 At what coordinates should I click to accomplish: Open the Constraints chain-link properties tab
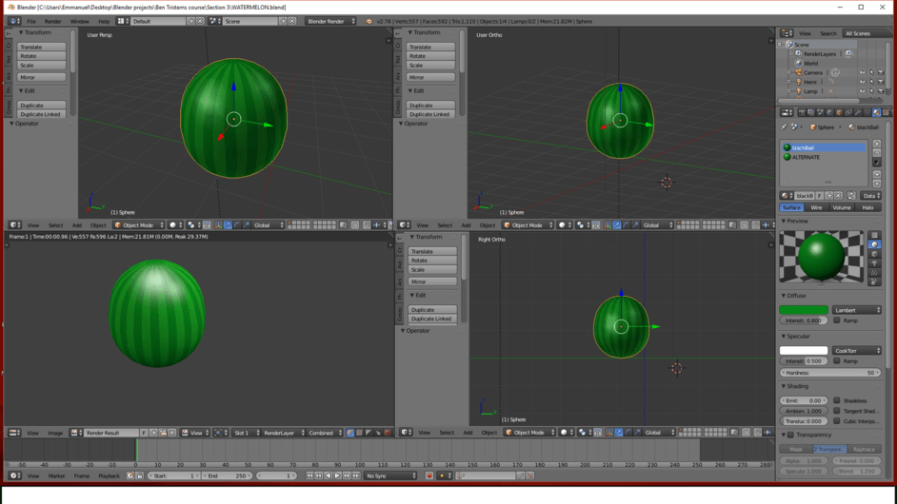tap(848, 112)
